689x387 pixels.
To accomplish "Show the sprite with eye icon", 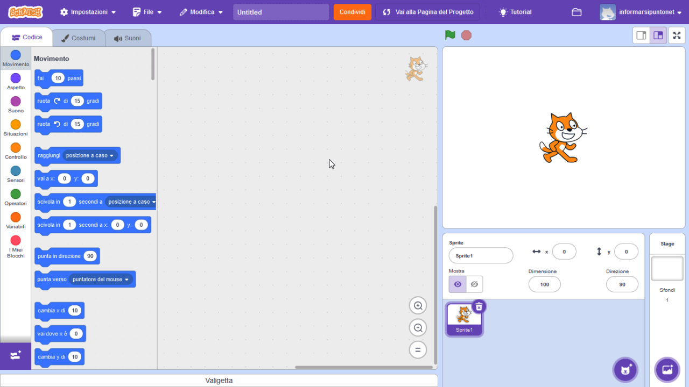I will click(x=458, y=284).
